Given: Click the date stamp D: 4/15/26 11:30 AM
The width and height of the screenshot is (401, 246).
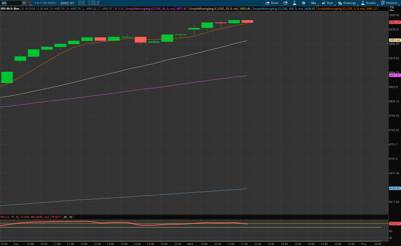Looking at the screenshot, I should coord(35,8).
